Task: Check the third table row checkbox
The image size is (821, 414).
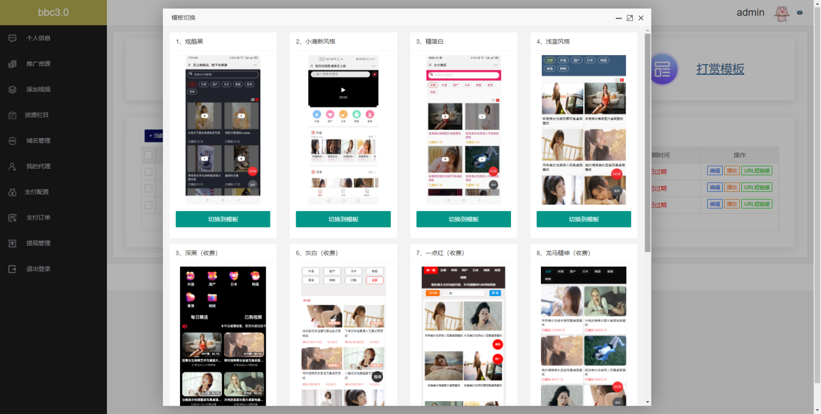Action: 149,205
